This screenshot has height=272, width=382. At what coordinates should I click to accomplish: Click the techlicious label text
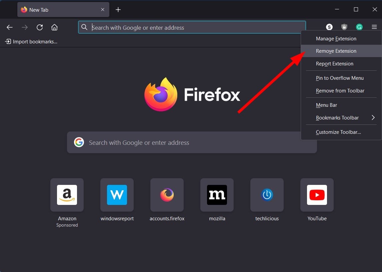tap(267, 219)
